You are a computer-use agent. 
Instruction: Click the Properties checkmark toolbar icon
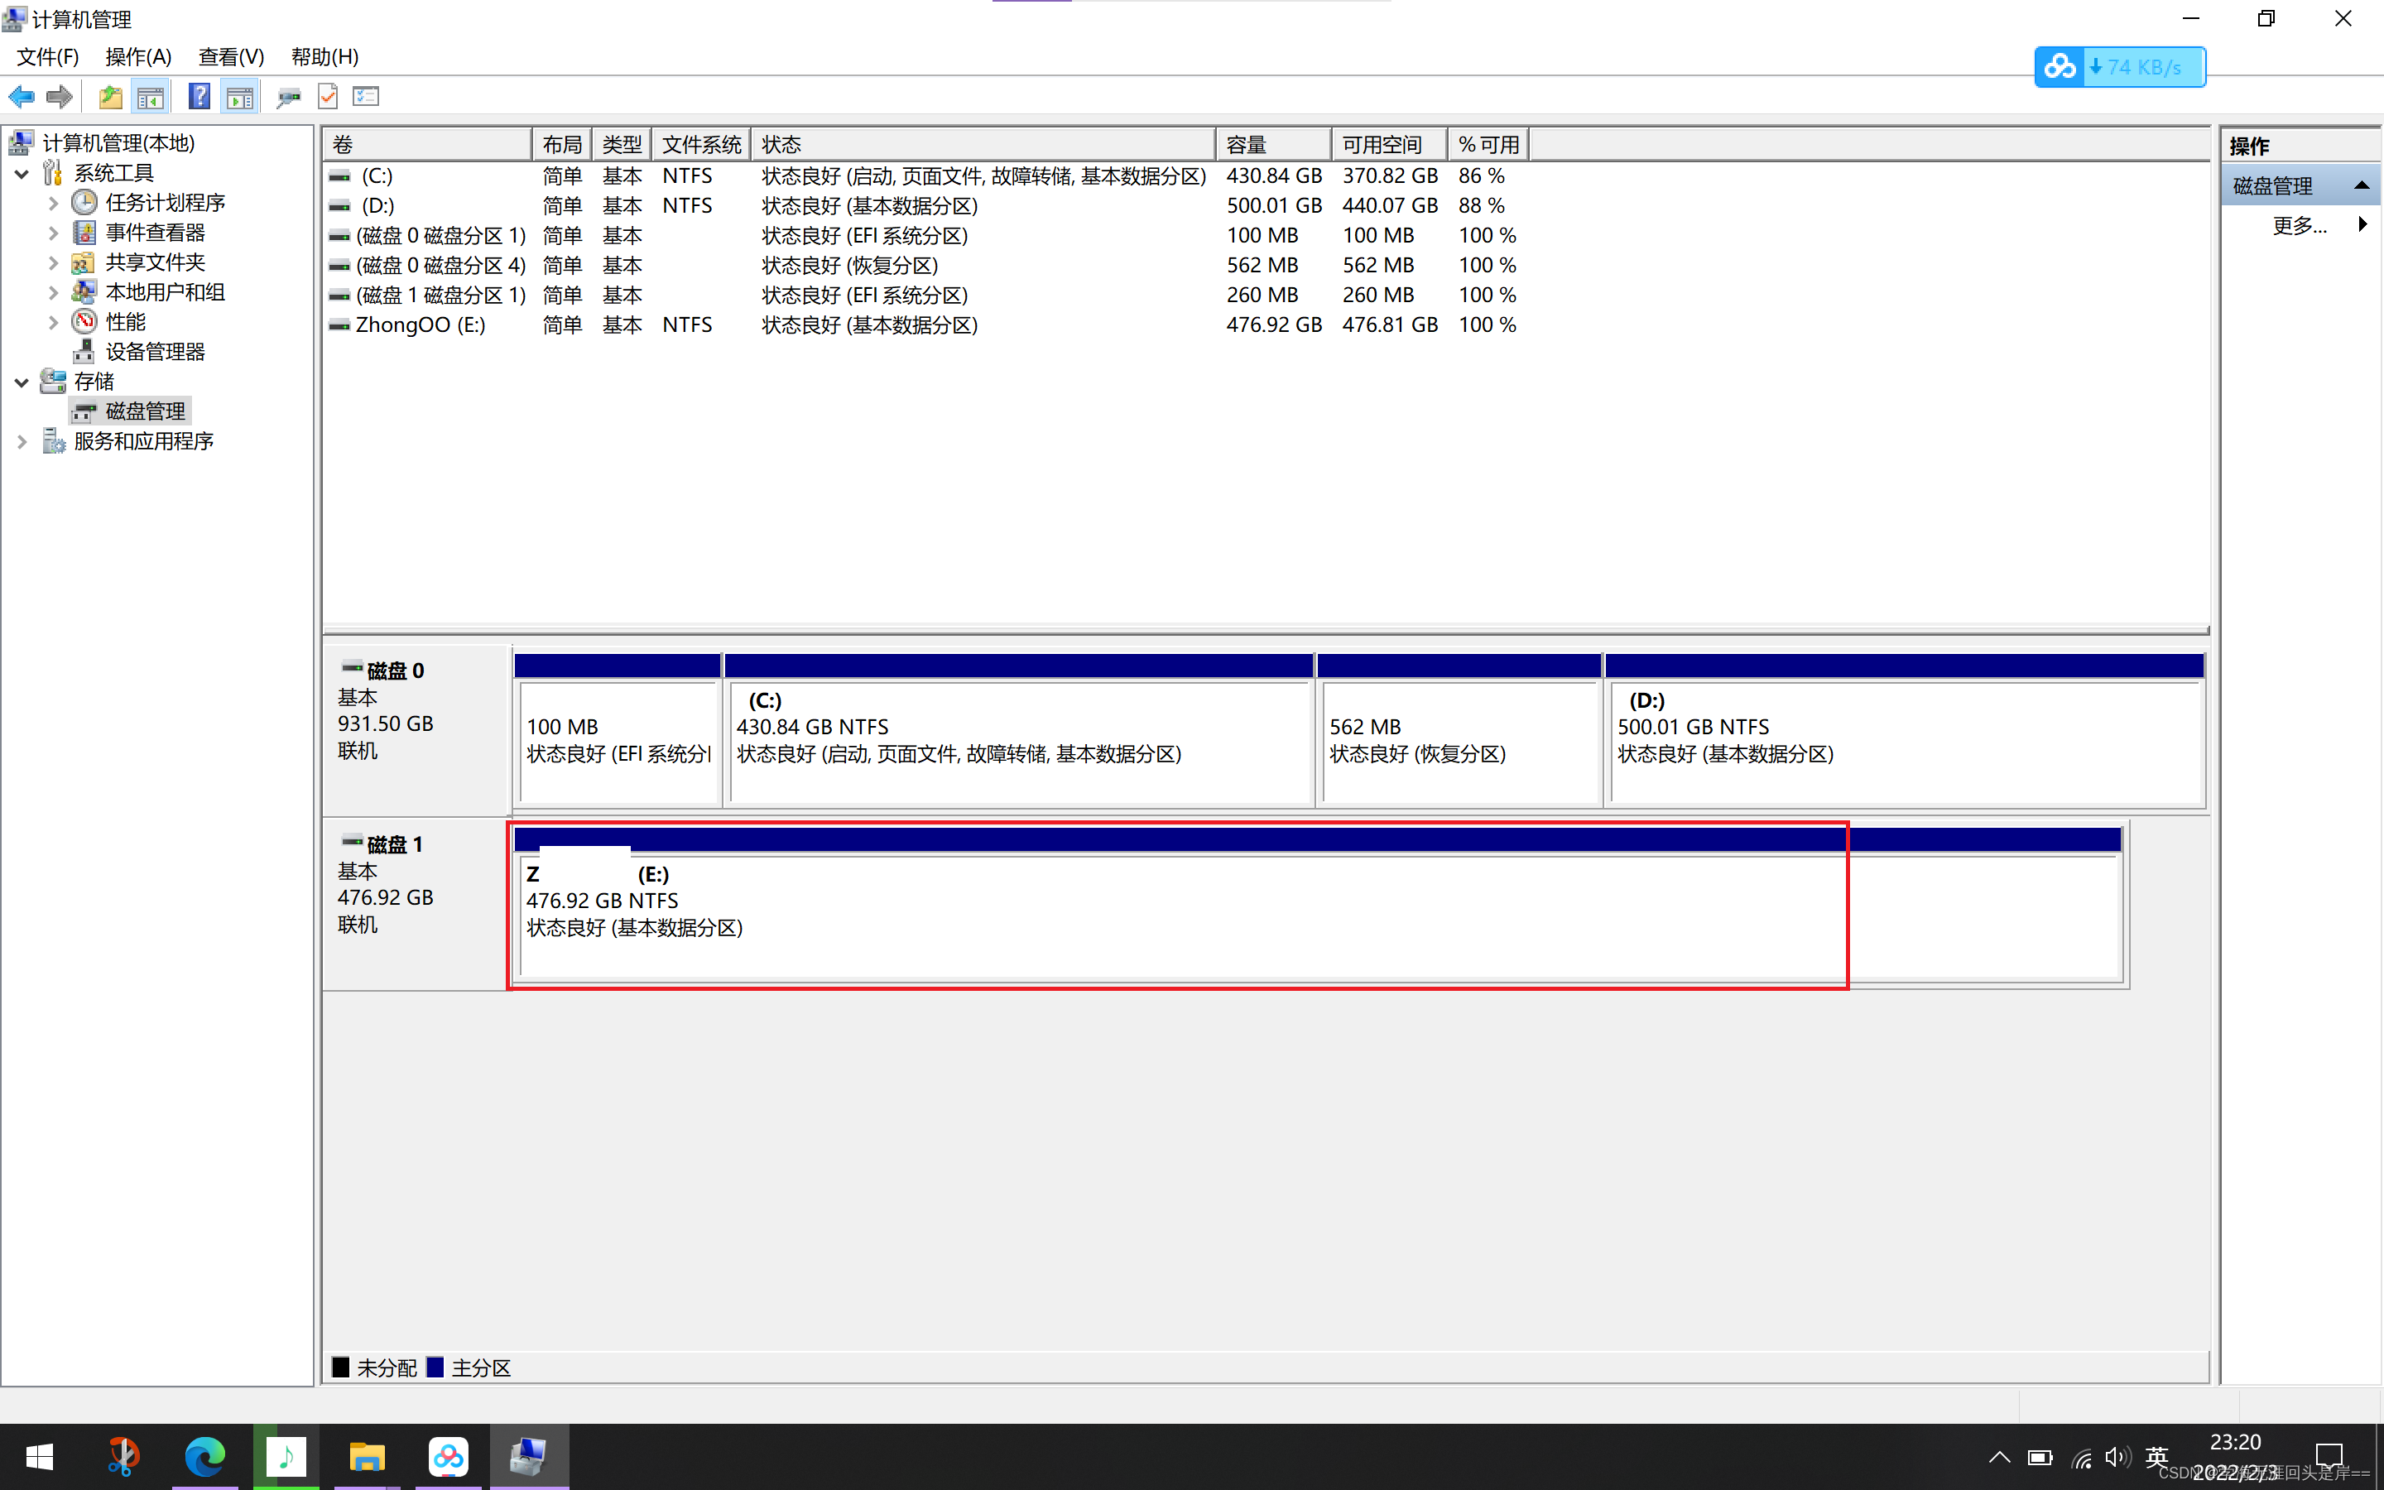(x=327, y=97)
